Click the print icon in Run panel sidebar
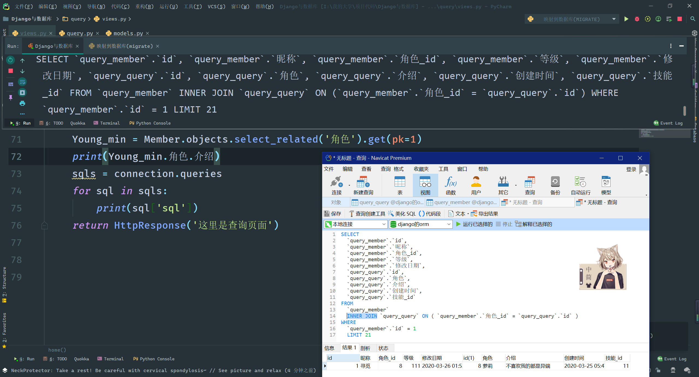This screenshot has width=699, height=377. click(22, 103)
